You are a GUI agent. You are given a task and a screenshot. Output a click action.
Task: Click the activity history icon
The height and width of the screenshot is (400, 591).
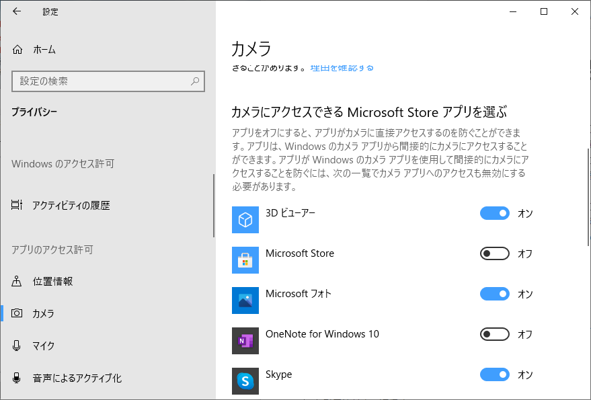coord(17,205)
